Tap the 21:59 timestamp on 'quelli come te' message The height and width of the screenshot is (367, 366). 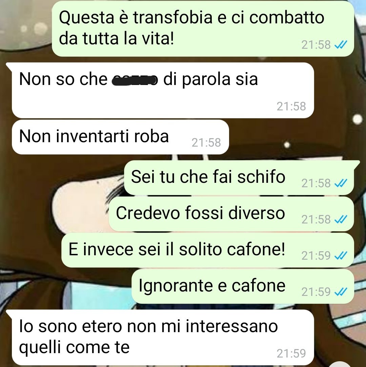291,353
